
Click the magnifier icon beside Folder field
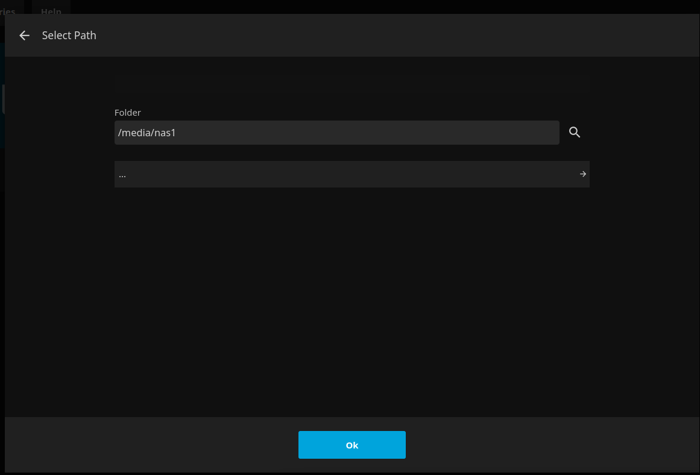tap(575, 133)
